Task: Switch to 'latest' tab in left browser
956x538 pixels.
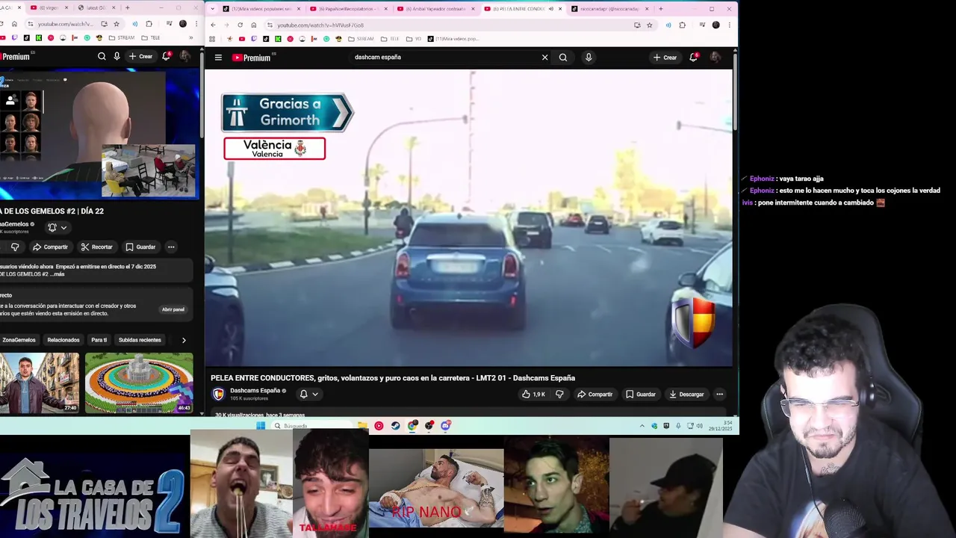Action: [x=96, y=7]
